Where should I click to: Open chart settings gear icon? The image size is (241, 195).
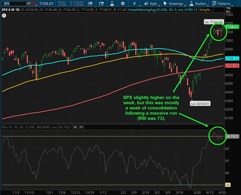pos(123,3)
